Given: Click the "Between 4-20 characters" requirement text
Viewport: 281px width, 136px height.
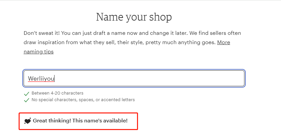Looking at the screenshot, I should point(58,93).
